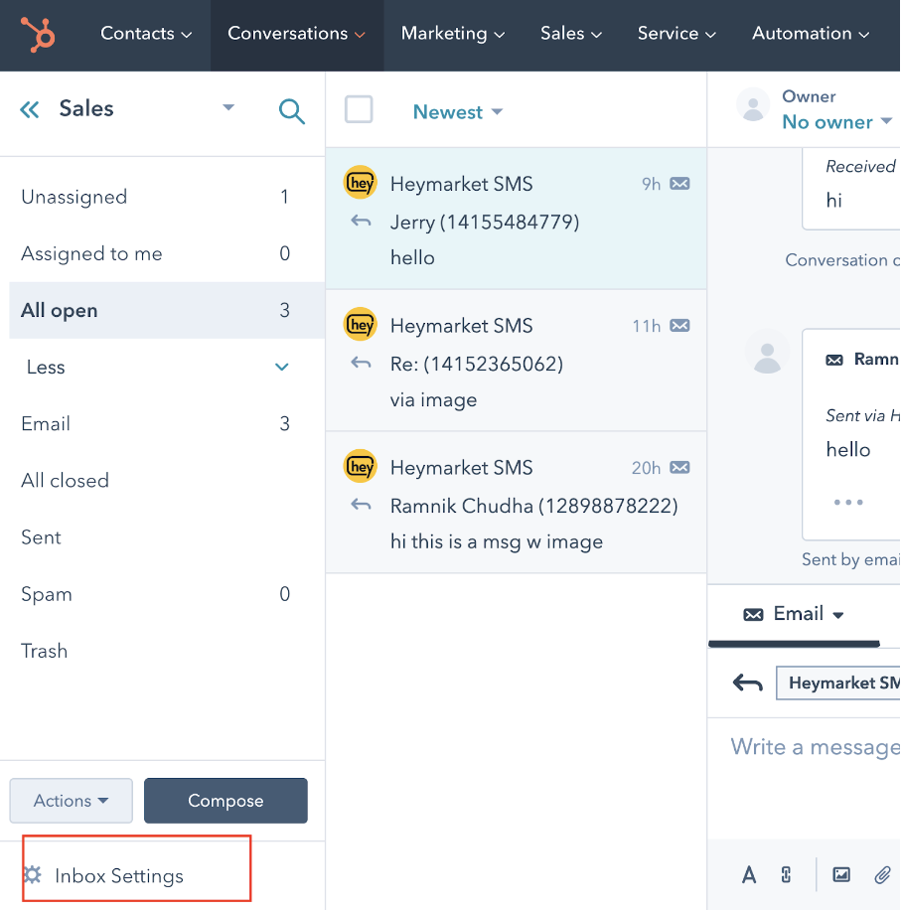Click Heymarket avatar on Re: (14152365062) conversation
This screenshot has height=912, width=902.
pos(361,325)
